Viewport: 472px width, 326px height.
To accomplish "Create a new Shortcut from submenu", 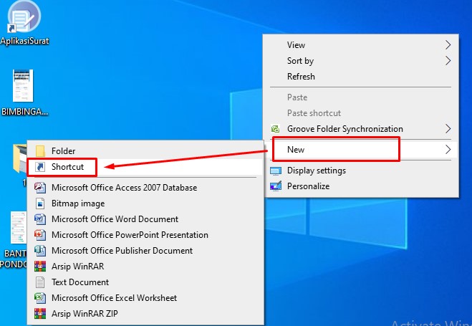I will pyautogui.click(x=145, y=167).
